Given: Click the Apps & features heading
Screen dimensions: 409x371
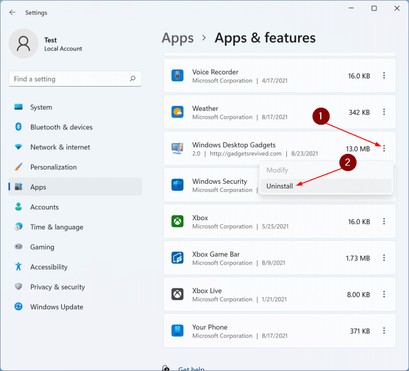Looking at the screenshot, I should [x=265, y=38].
